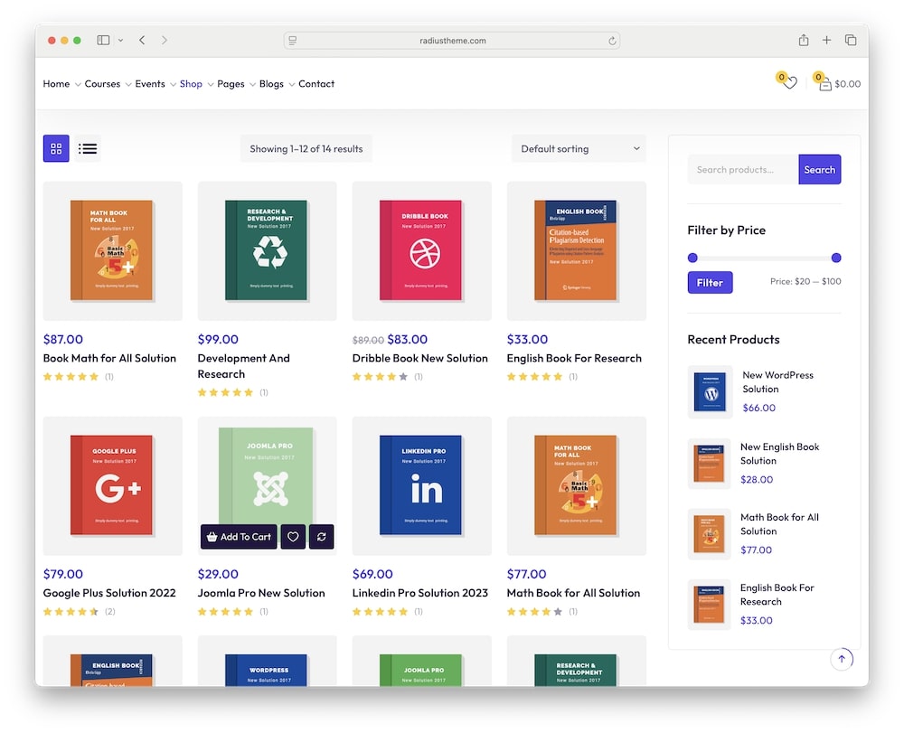Focus the Search products input field
The image size is (904, 733).
pos(743,169)
